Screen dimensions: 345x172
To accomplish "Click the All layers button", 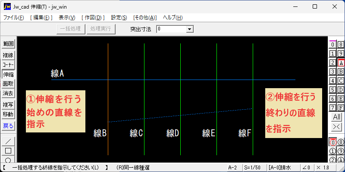I will 337,117.
